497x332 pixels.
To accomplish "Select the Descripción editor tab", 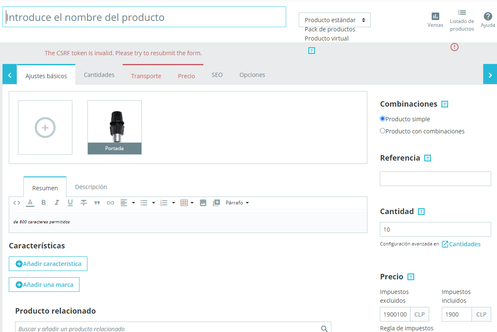I will coord(91,187).
